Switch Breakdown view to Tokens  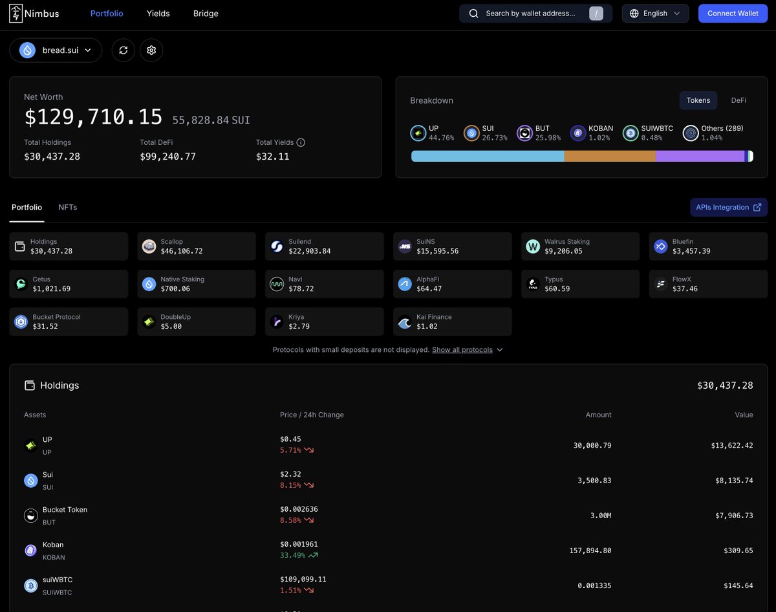[698, 100]
